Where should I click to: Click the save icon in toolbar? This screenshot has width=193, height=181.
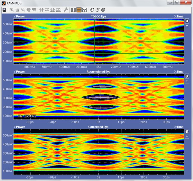[x=5, y=10]
